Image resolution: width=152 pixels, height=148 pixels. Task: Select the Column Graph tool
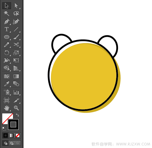[16, 92]
